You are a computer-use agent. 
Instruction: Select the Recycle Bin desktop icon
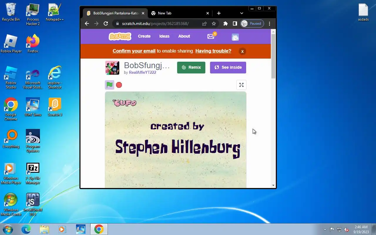pos(11,12)
